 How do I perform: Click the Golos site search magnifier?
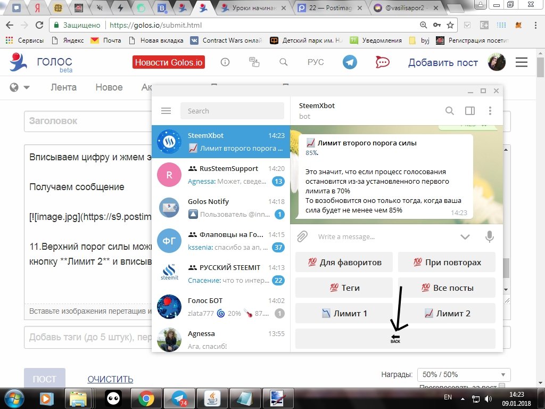tap(283, 62)
